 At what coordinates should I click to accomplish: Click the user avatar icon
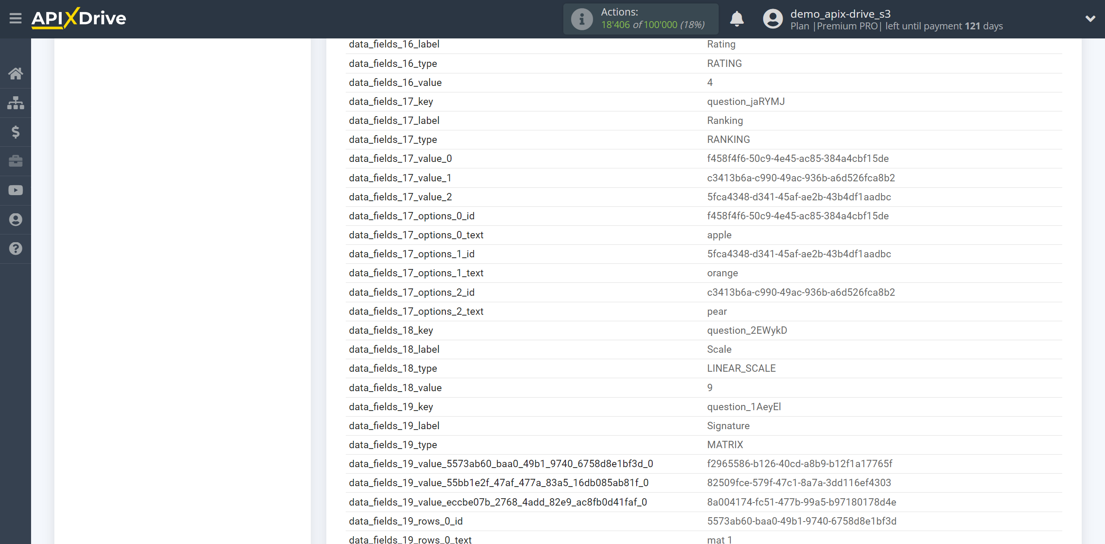[773, 19]
